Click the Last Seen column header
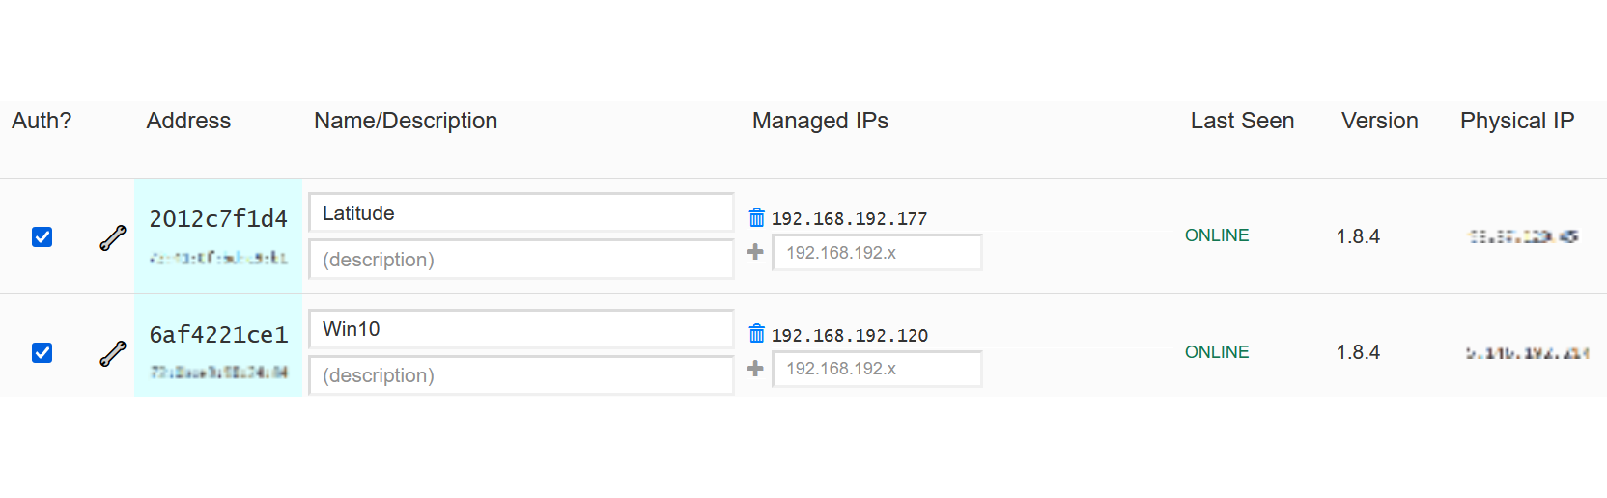The width and height of the screenshot is (1607, 498). (x=1242, y=121)
